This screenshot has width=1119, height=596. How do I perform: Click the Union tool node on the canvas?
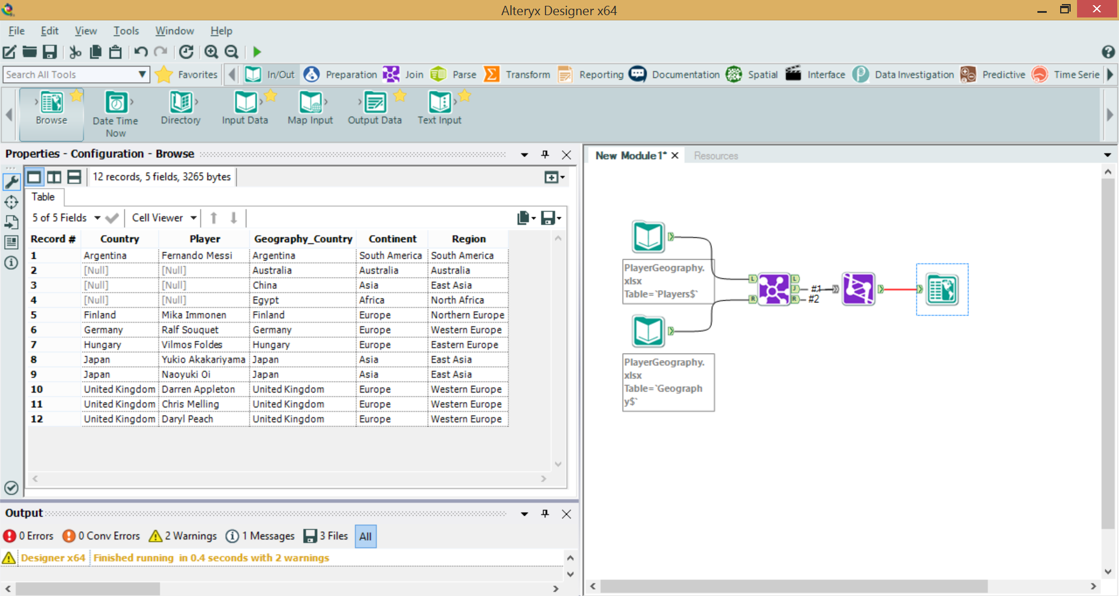858,288
